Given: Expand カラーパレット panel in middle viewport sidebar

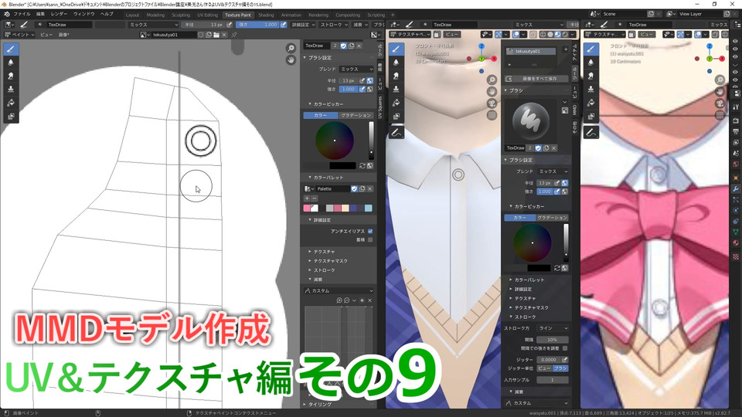Looking at the screenshot, I should pos(529,280).
